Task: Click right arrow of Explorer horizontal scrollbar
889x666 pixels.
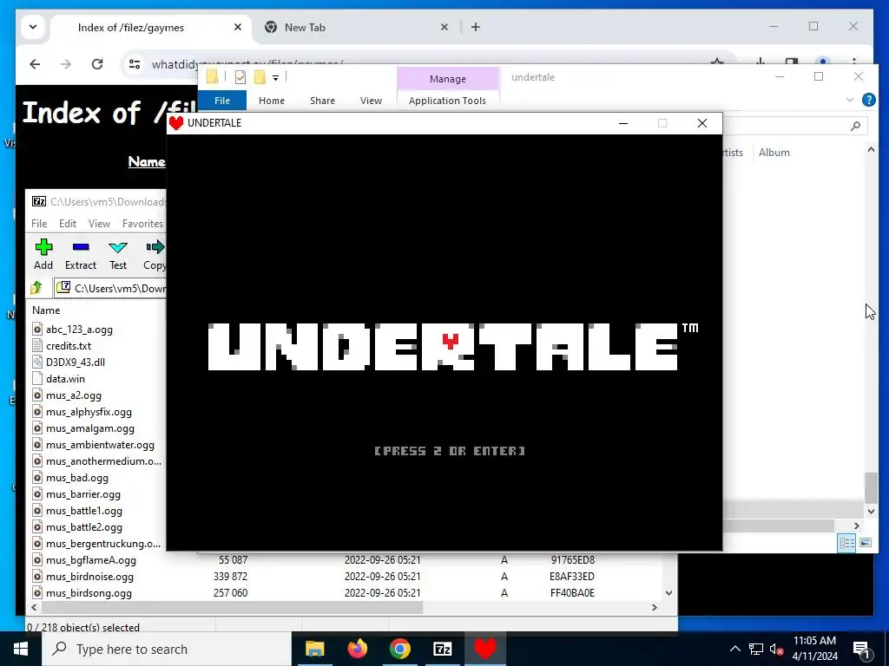Action: [x=857, y=526]
